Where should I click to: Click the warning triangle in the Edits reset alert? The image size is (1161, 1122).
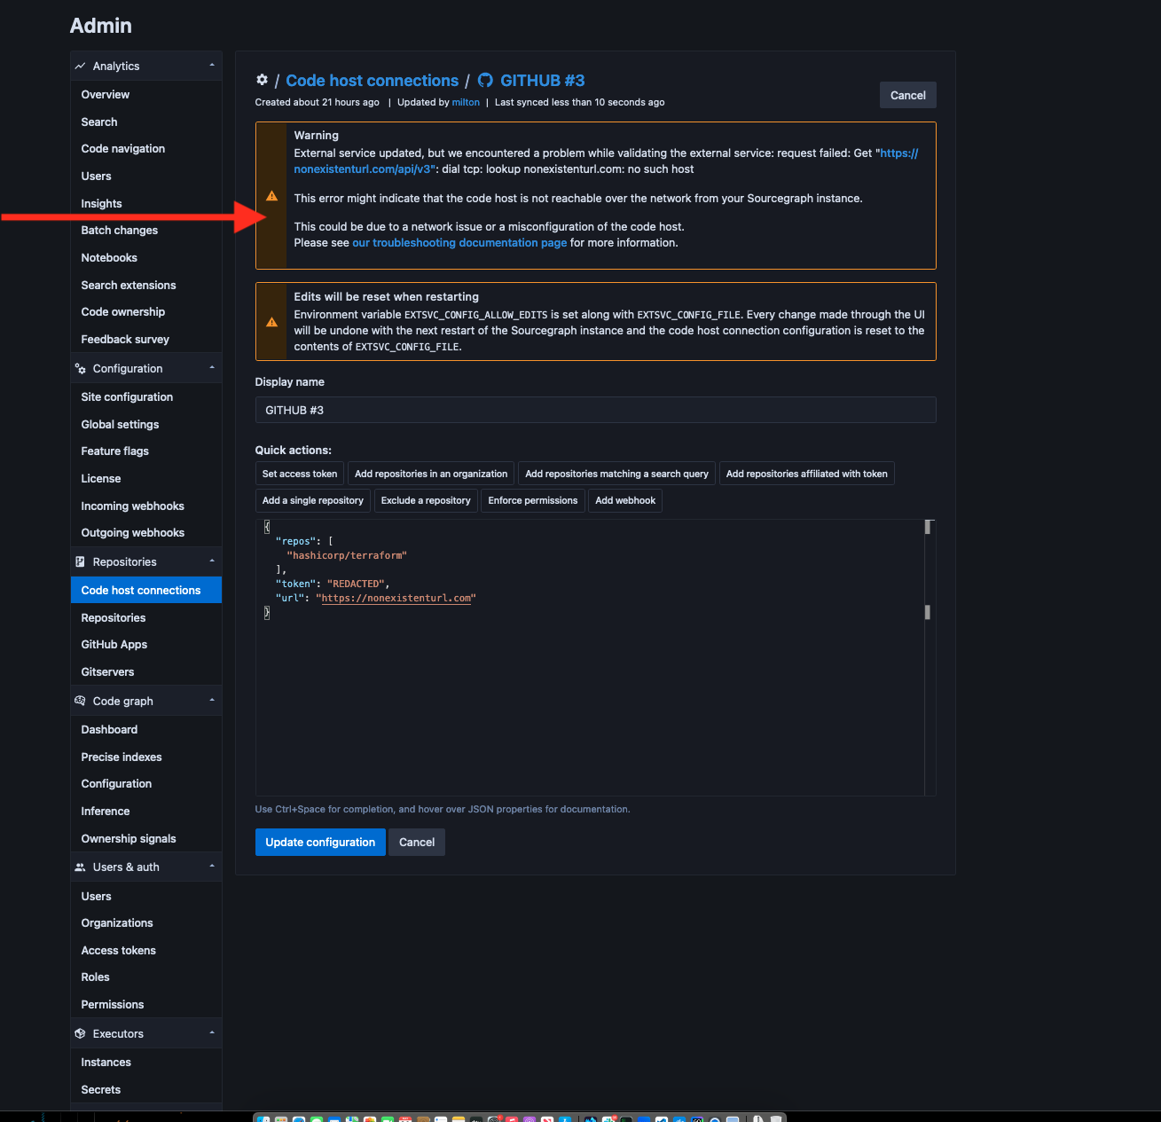[271, 322]
